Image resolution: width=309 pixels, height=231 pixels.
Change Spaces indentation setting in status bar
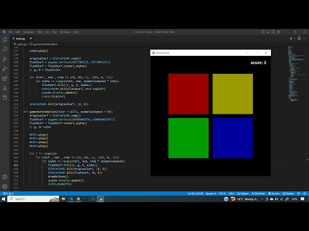(x=211, y=193)
